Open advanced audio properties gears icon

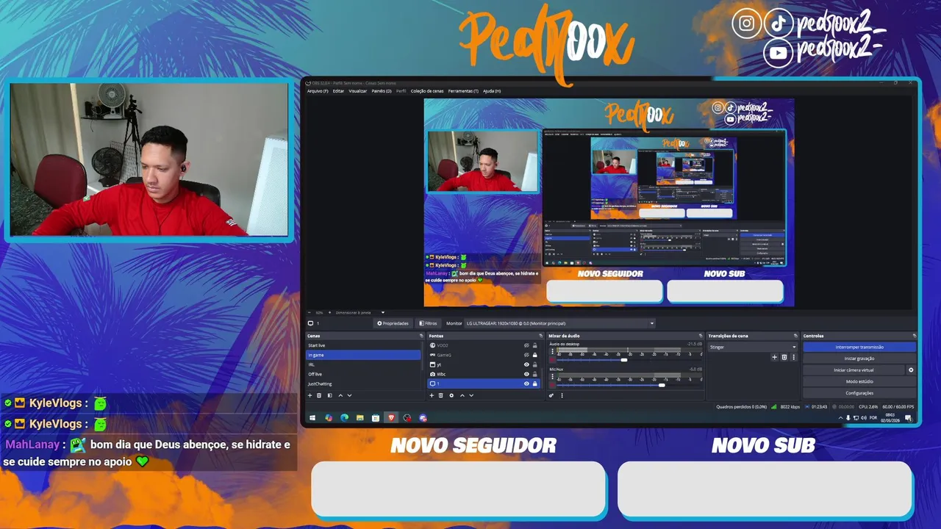551,395
